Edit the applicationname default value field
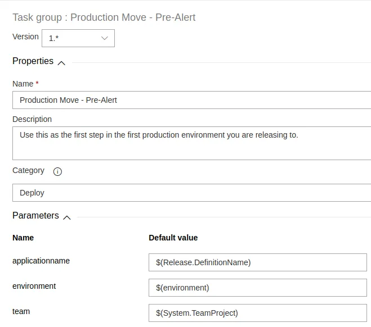 tap(257, 262)
